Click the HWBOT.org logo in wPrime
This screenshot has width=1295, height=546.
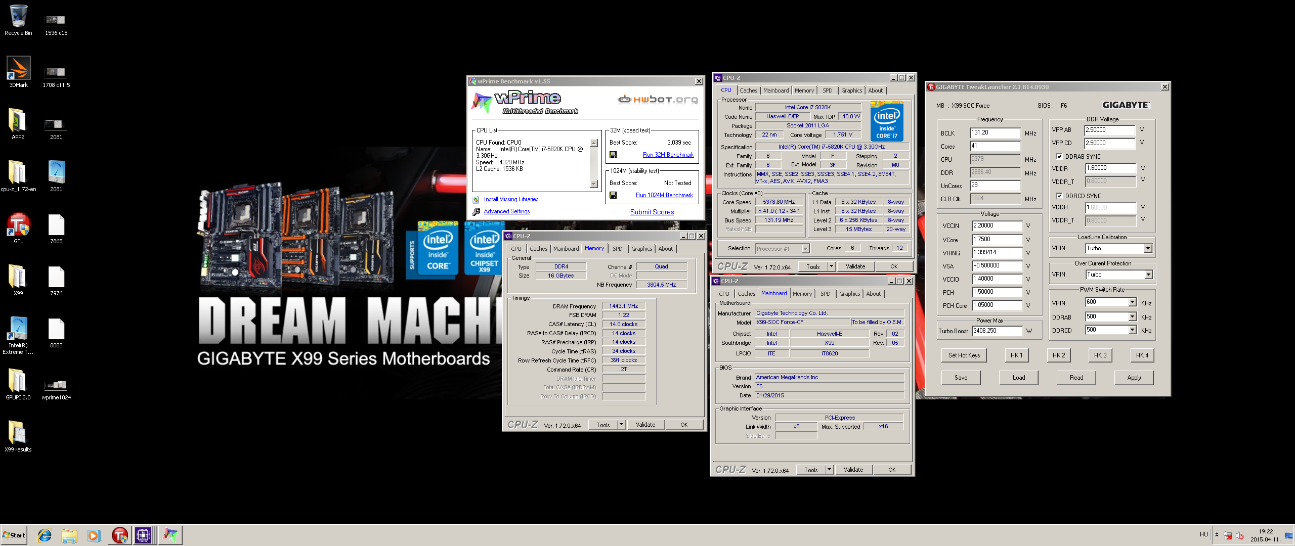click(658, 100)
